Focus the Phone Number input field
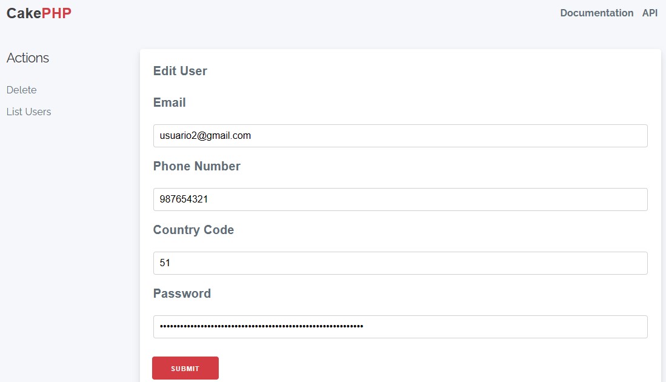 pyautogui.click(x=400, y=199)
